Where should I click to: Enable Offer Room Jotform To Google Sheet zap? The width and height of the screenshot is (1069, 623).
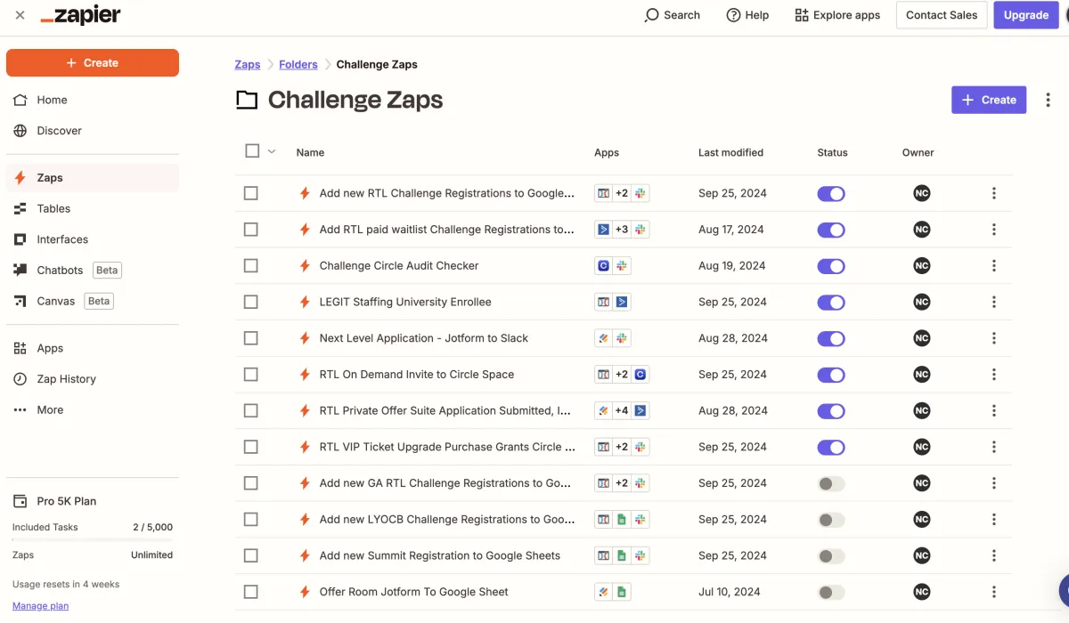point(831,592)
